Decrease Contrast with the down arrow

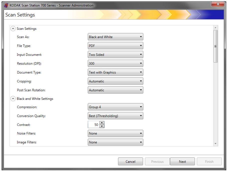(x=102, y=126)
